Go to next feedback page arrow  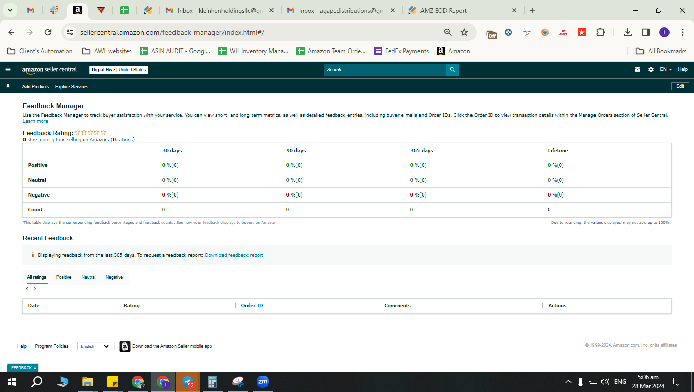35,289
